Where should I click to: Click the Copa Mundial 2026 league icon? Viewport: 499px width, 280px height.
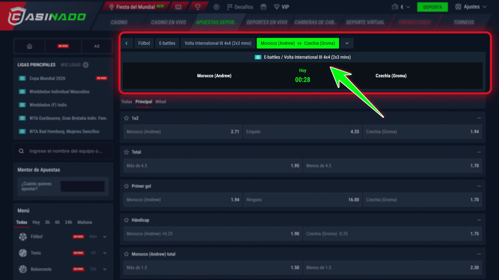(x=22, y=78)
